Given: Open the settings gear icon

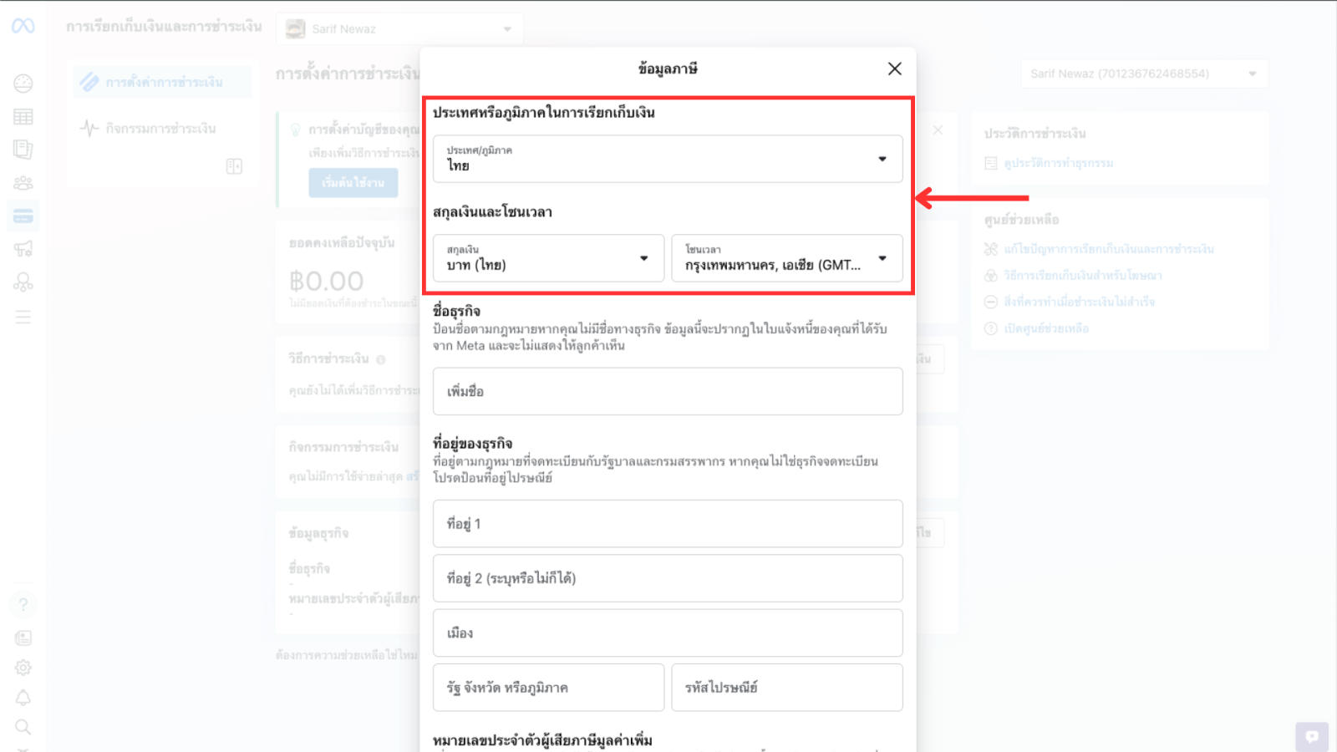Looking at the screenshot, I should pos(23,668).
